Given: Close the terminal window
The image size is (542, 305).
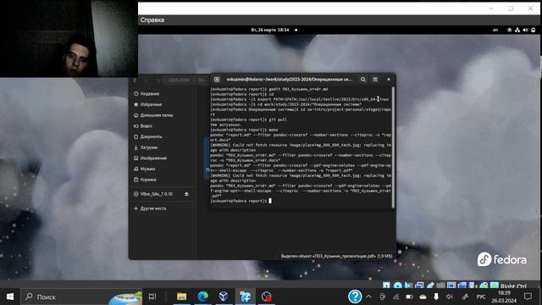Looking at the screenshot, I should pos(389,79).
